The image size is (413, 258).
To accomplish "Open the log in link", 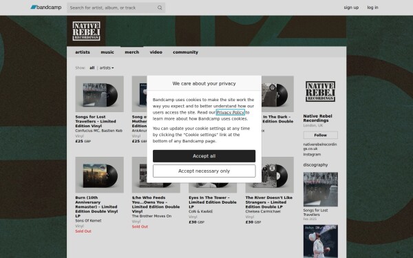I will (372, 8).
